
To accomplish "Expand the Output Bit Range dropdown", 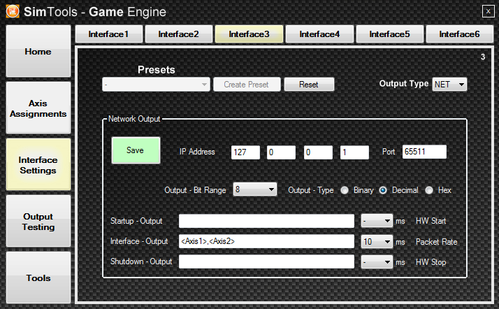I will click(256, 189).
